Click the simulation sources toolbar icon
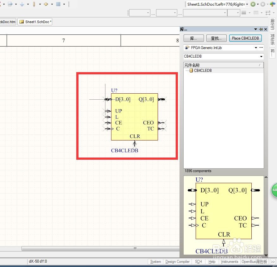This screenshot has width=277, height=267. pos(46,4)
